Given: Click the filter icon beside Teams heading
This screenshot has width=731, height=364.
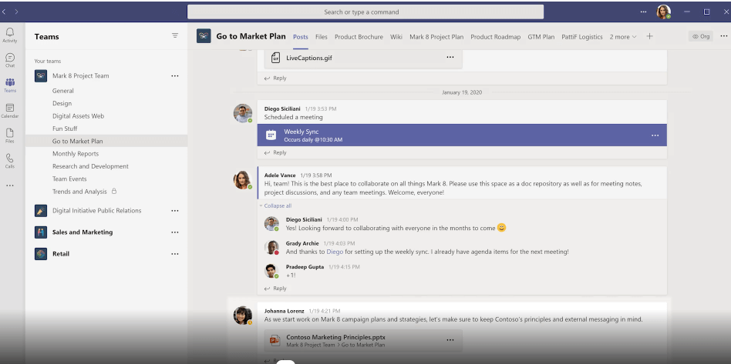Looking at the screenshot, I should point(175,35).
